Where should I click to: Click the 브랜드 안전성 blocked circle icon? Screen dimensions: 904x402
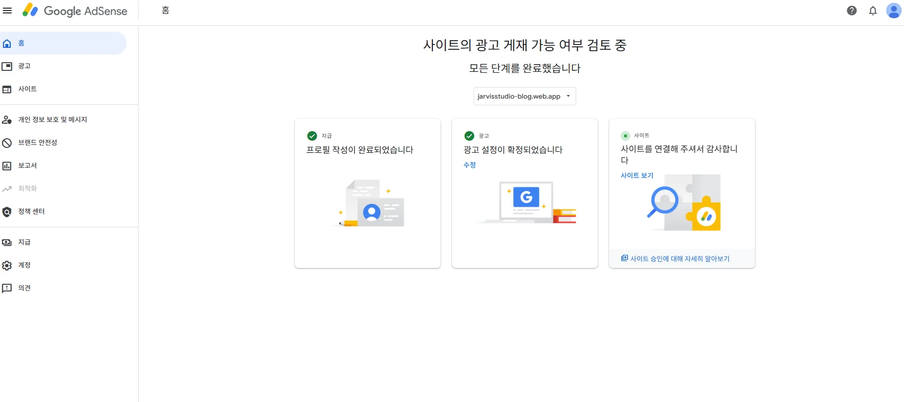(x=7, y=143)
